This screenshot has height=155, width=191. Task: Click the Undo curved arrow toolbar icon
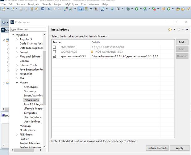55,9
